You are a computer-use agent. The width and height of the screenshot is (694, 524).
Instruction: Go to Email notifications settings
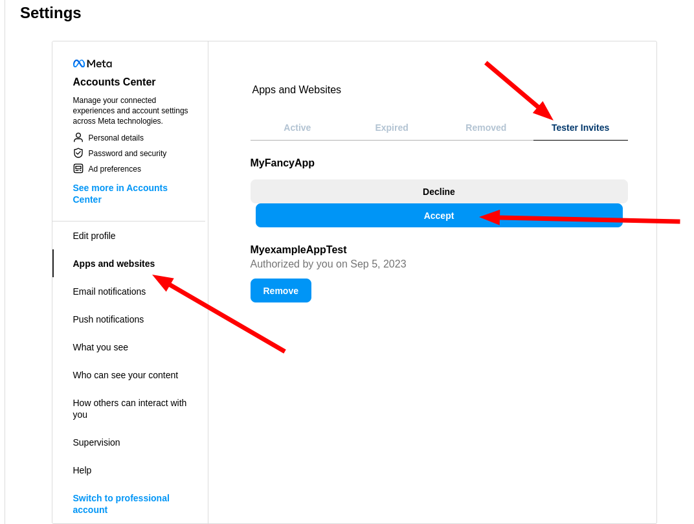109,291
